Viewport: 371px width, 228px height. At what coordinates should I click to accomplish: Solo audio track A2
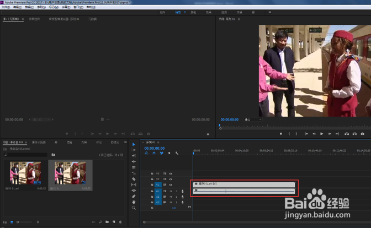[177, 197]
